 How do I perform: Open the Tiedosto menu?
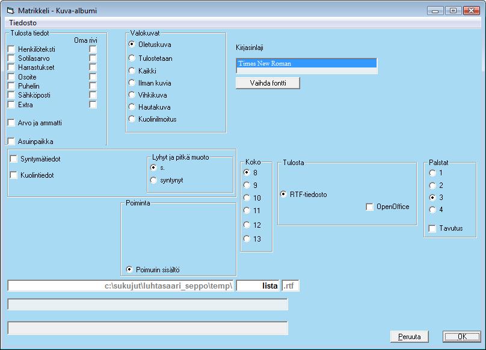(23, 23)
